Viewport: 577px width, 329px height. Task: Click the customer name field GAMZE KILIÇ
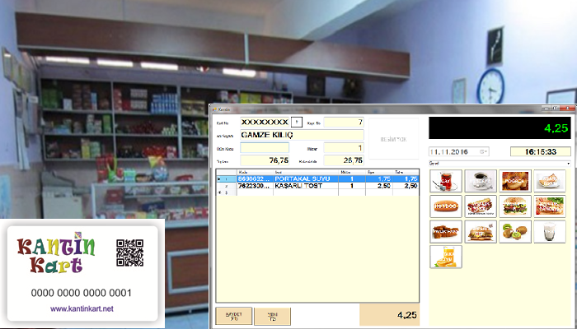pos(301,135)
